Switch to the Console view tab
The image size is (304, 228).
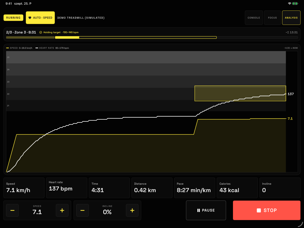(254, 18)
